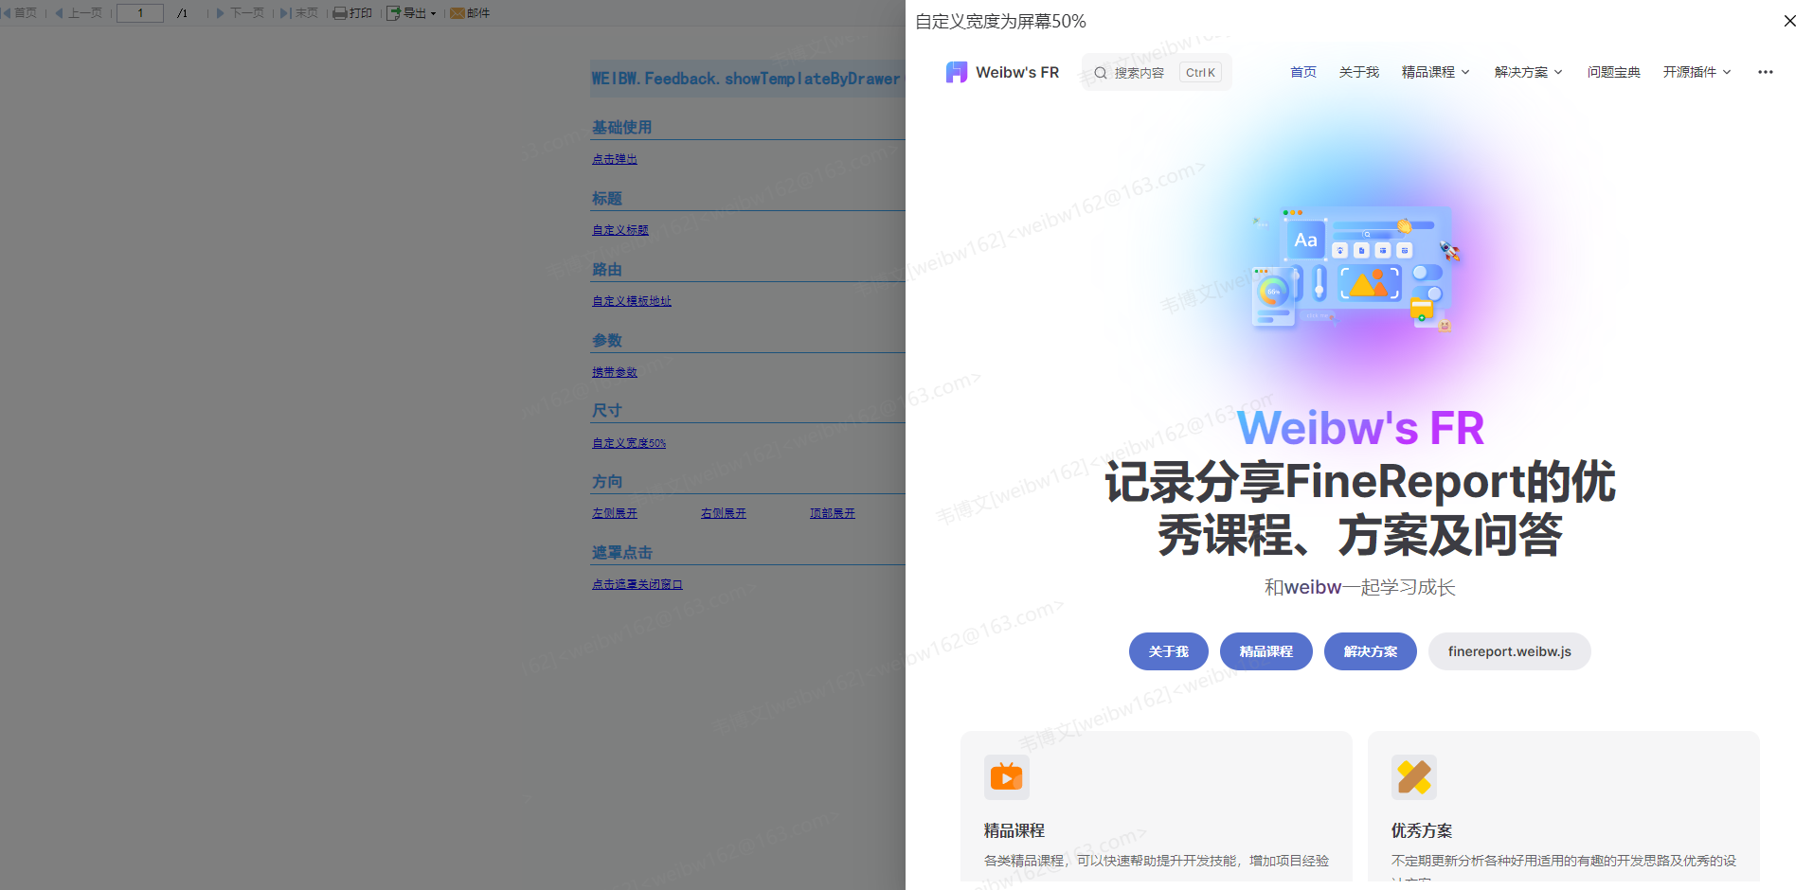Click the mail envelope icon in toolbar
This screenshot has width=1813, height=890.
458,13
